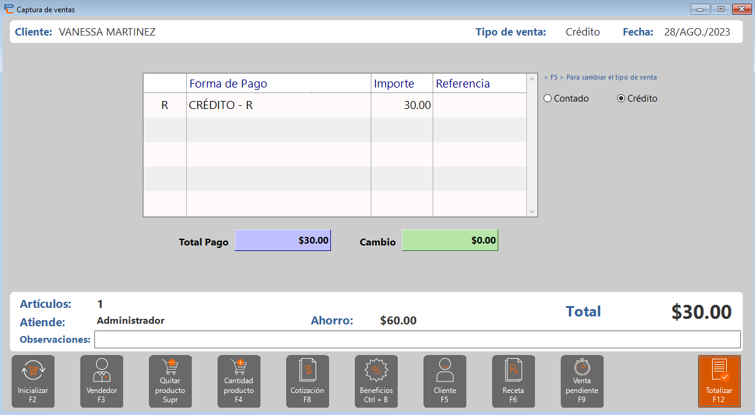Select the CRÉDITO - R payment row
The height and width of the screenshot is (415, 755).
(x=335, y=105)
